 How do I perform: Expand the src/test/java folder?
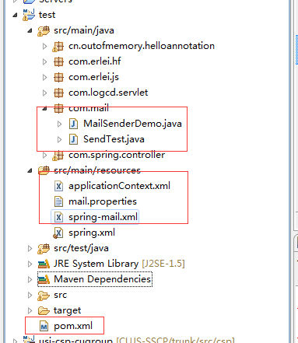30,248
